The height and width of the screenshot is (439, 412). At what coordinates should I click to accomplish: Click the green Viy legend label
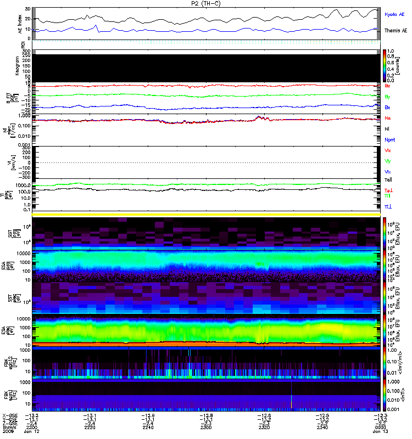coord(387,161)
